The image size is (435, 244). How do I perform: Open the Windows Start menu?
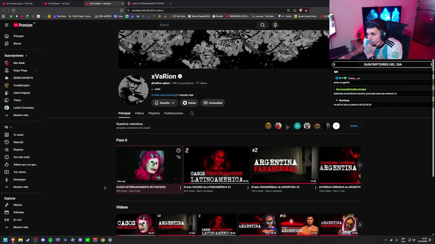[5, 240]
